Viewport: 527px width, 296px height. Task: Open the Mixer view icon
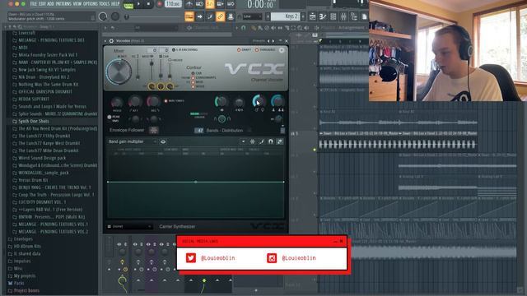click(343, 16)
